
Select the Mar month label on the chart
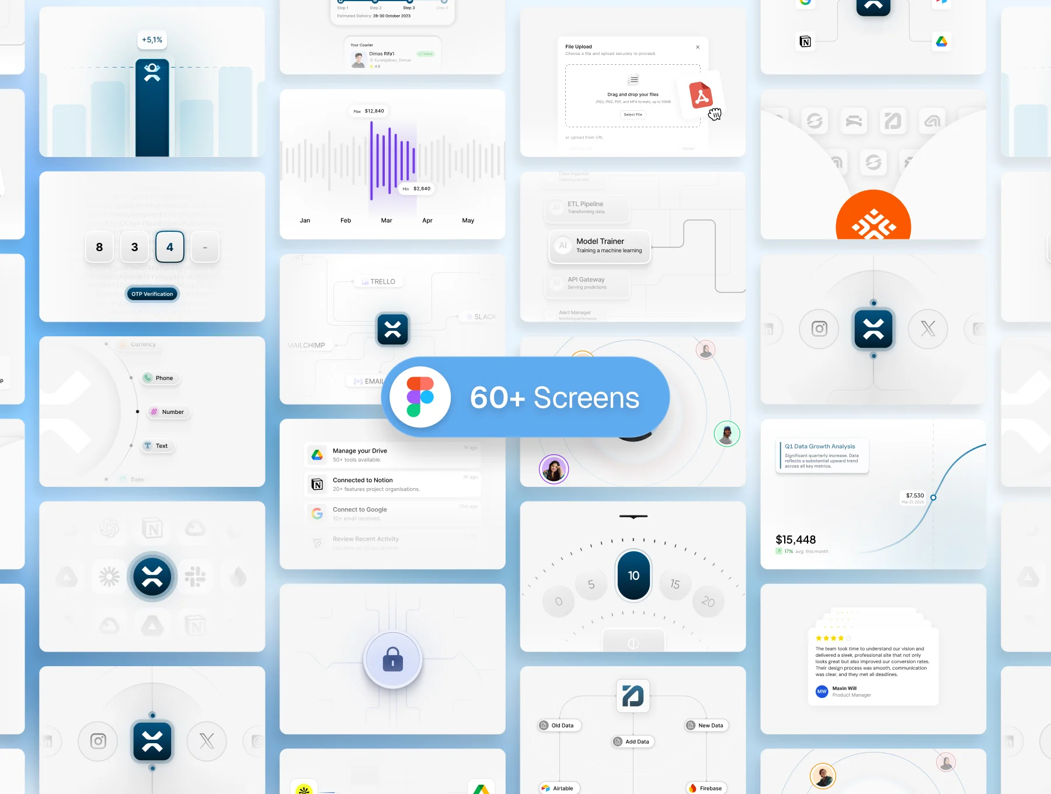[x=387, y=221]
